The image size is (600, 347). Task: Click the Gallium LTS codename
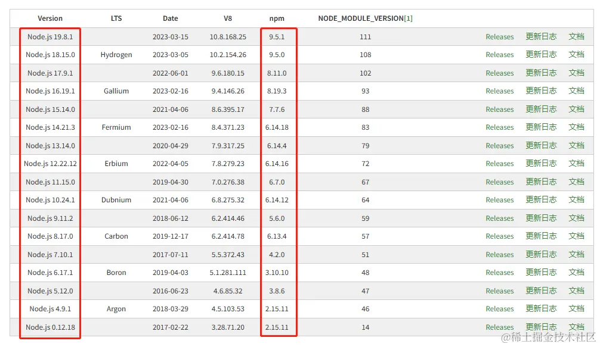point(116,91)
